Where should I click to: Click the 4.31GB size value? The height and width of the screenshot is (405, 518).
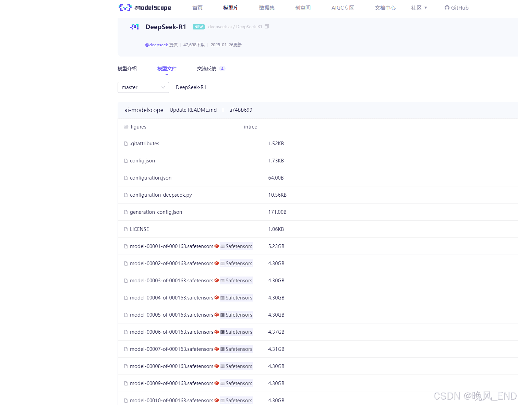coord(276,349)
